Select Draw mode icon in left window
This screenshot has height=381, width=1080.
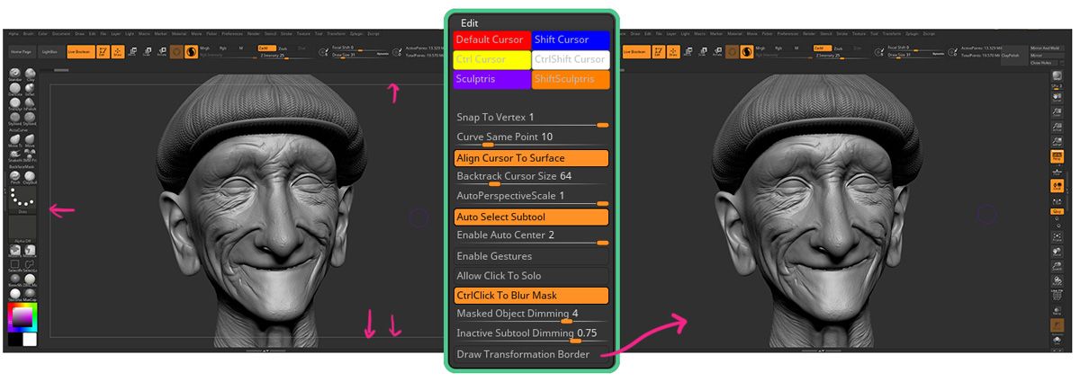tap(118, 51)
